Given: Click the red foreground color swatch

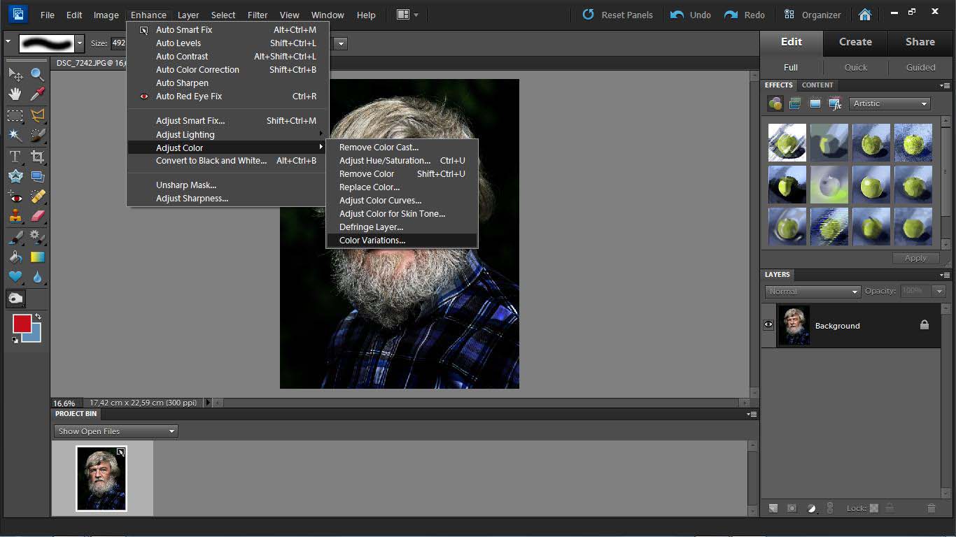Looking at the screenshot, I should click(21, 323).
